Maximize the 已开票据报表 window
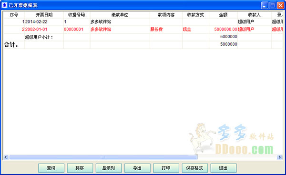This screenshot has height=175, width=286. (x=273, y=5)
